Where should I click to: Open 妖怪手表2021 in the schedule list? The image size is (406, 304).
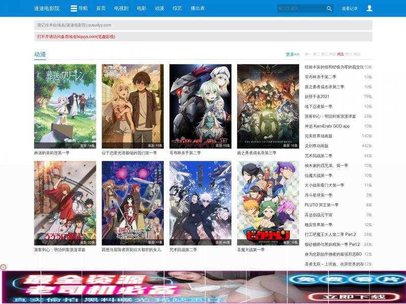(317, 96)
